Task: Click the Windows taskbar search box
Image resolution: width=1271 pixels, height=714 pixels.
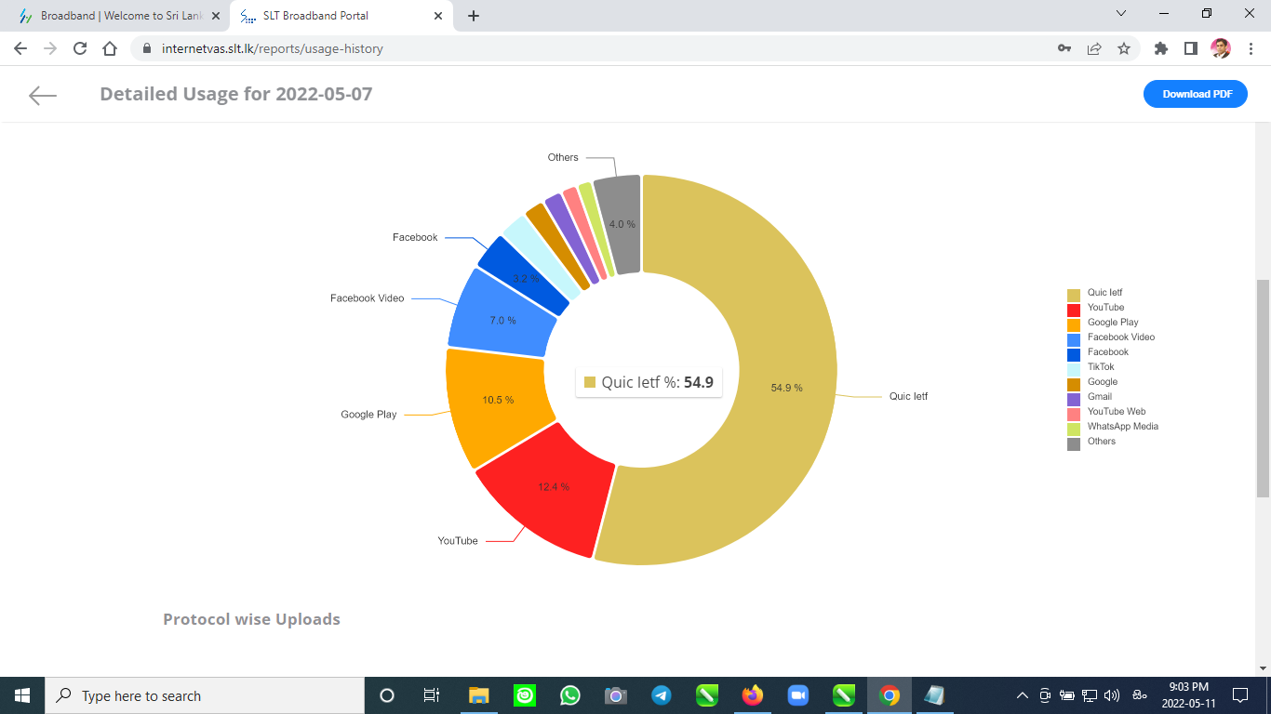Action: [x=205, y=695]
